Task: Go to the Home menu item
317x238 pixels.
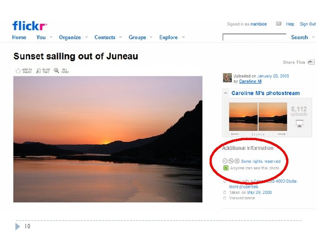Action: pos(19,37)
